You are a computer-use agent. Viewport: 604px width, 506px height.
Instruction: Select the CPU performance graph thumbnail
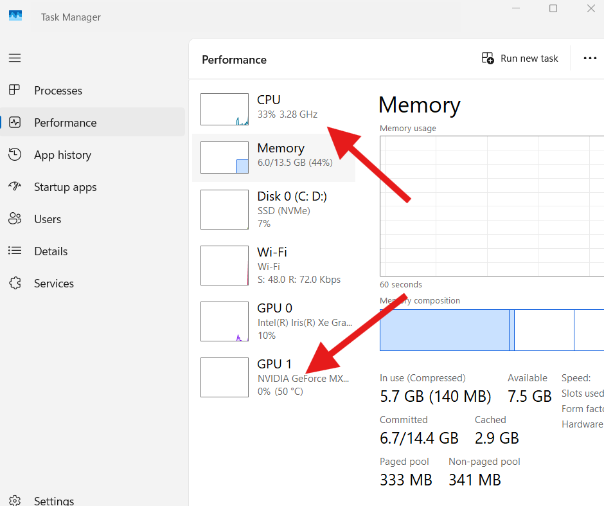click(224, 109)
